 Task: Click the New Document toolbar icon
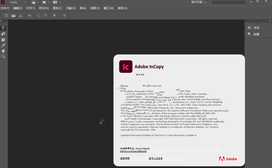(6, 15)
